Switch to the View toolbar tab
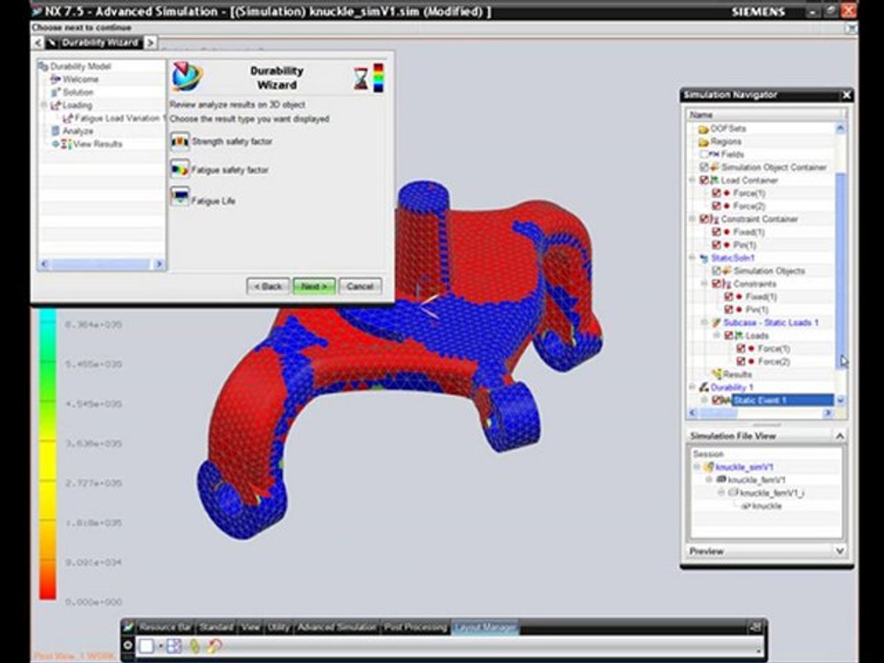The width and height of the screenshot is (884, 663). click(250, 627)
